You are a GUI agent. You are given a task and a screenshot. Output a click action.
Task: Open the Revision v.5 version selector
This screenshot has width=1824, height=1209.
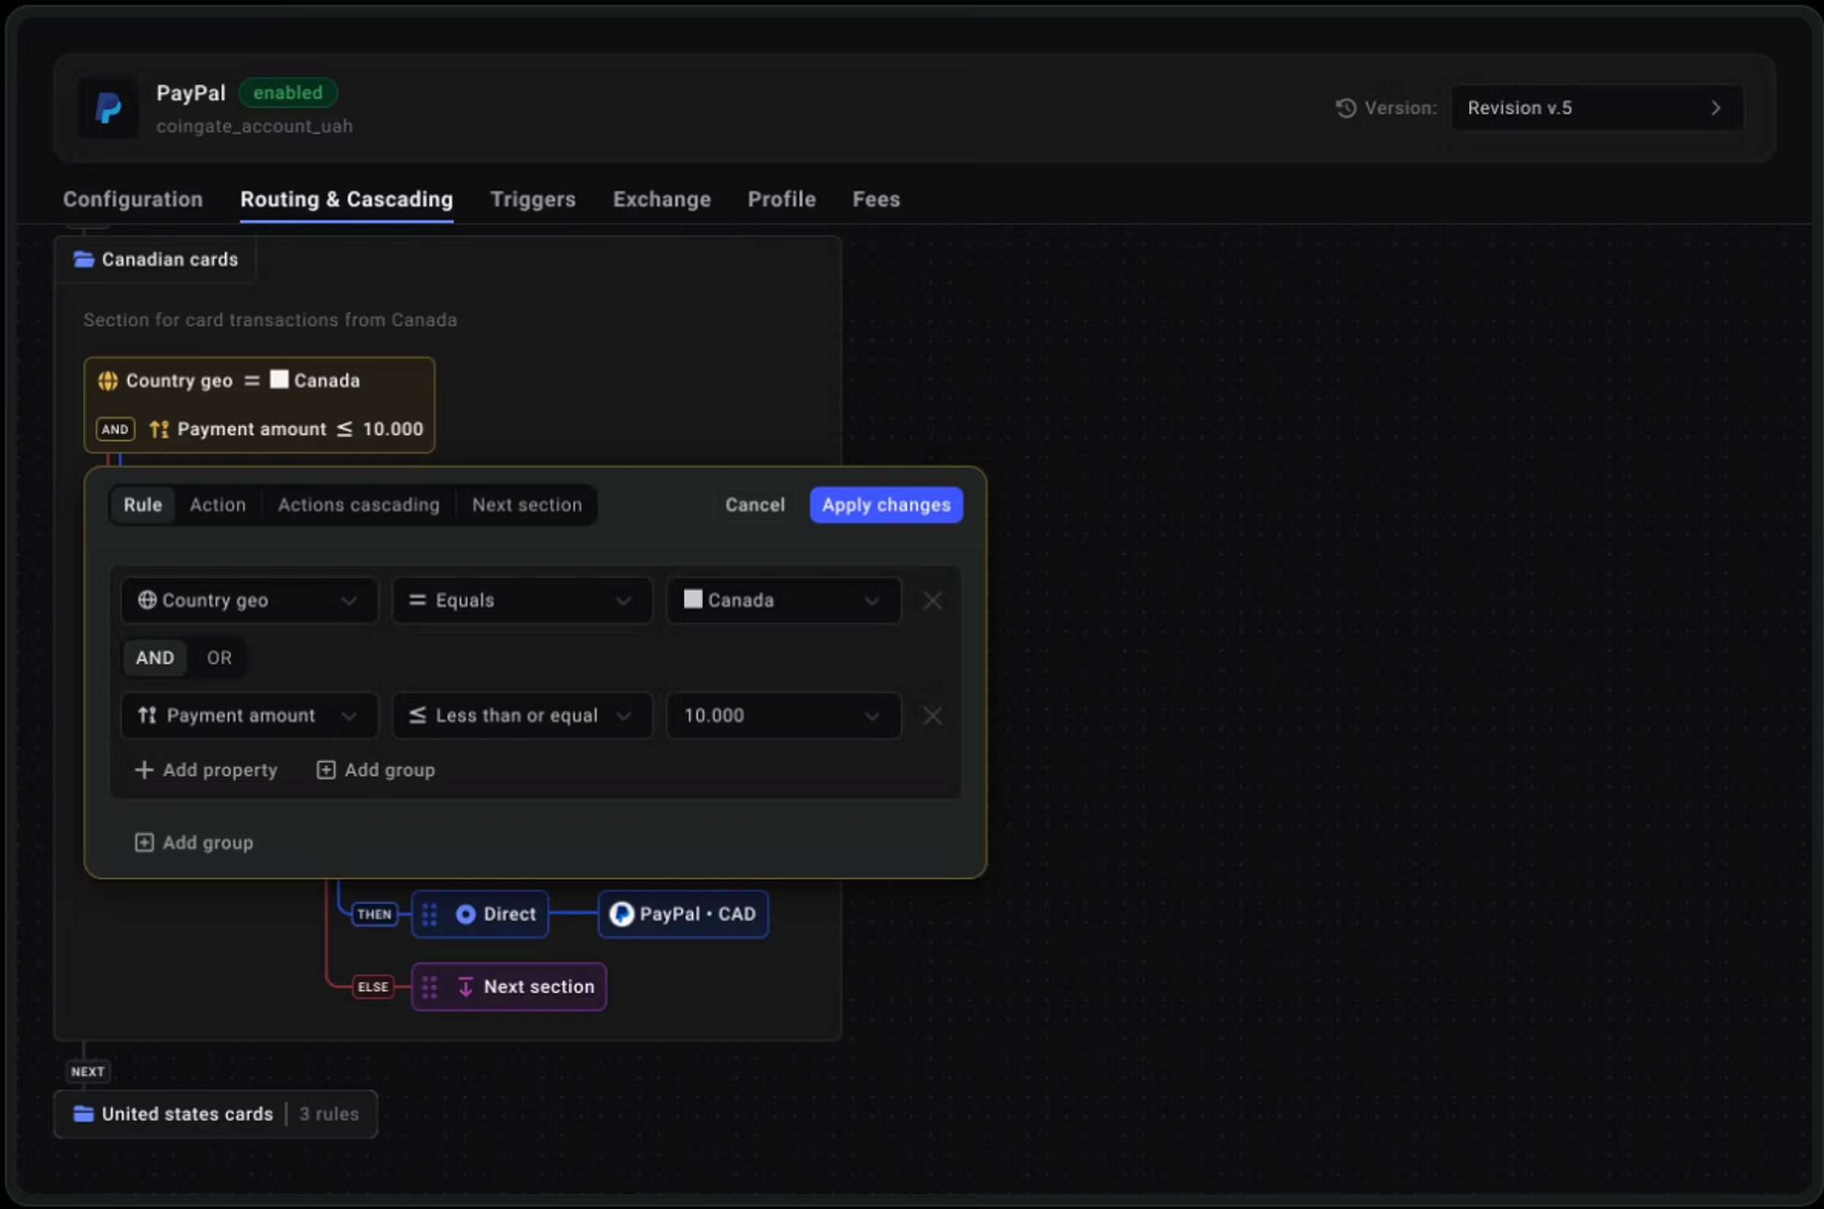(1596, 108)
